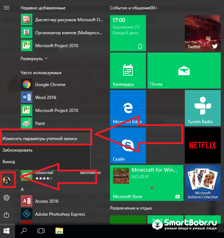Screen dimensions: 224x238
Task: Open taskbar search magnifier
Action: (24, 231)
